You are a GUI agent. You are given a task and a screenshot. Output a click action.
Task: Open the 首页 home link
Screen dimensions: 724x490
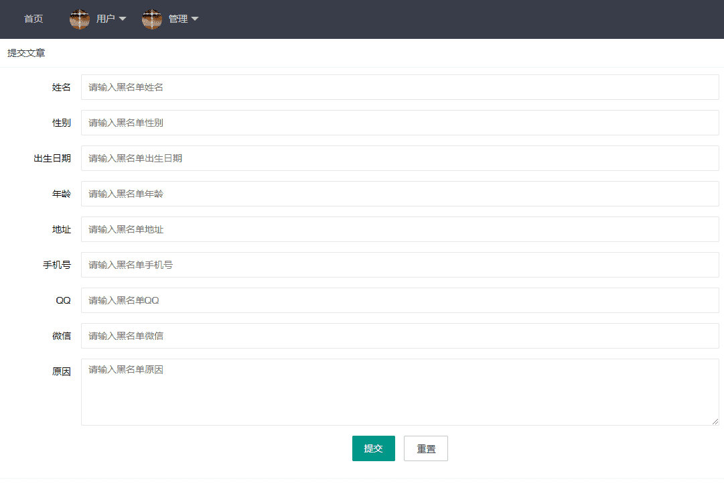click(33, 19)
